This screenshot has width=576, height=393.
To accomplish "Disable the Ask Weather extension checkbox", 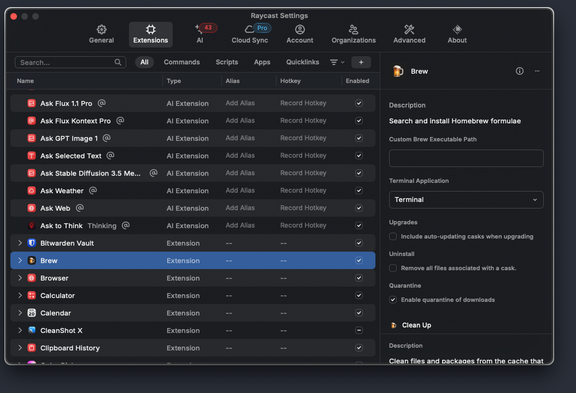I will [359, 190].
